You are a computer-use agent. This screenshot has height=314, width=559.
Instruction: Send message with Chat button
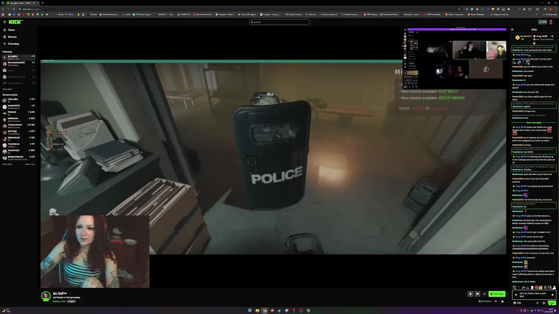click(x=553, y=303)
